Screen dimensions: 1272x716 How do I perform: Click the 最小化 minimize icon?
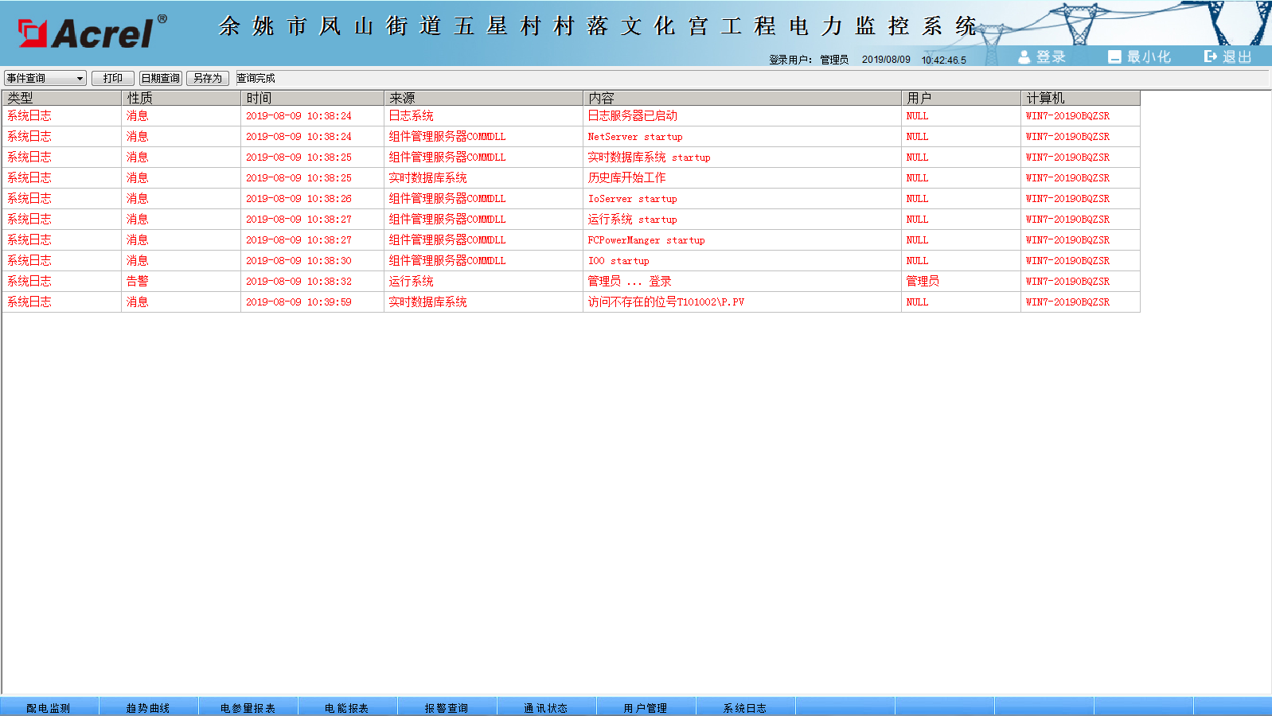pos(1114,57)
